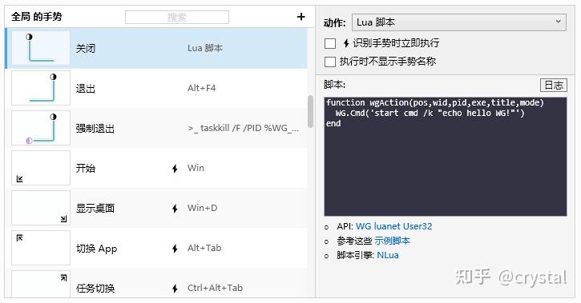Open the NLua script engine link
The width and height of the screenshot is (581, 303).
388,255
